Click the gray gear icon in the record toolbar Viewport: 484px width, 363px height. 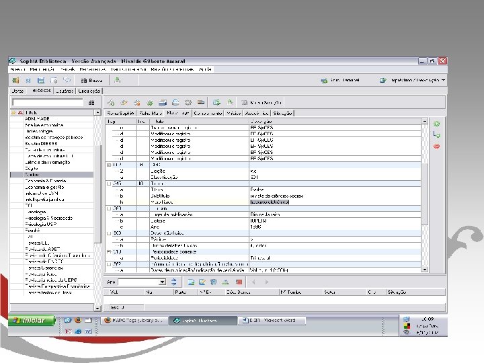coord(188,102)
